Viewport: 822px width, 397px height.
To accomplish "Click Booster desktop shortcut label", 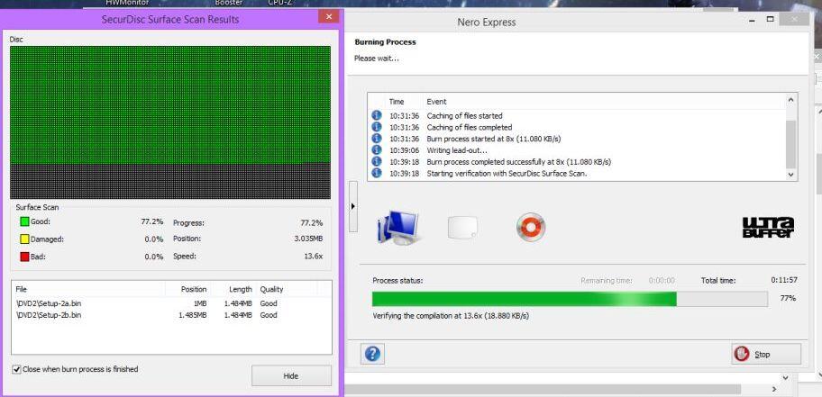I will (x=229, y=3).
